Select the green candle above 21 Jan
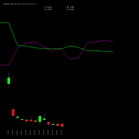This screenshot has width=139, height=139. click(x=9, y=81)
